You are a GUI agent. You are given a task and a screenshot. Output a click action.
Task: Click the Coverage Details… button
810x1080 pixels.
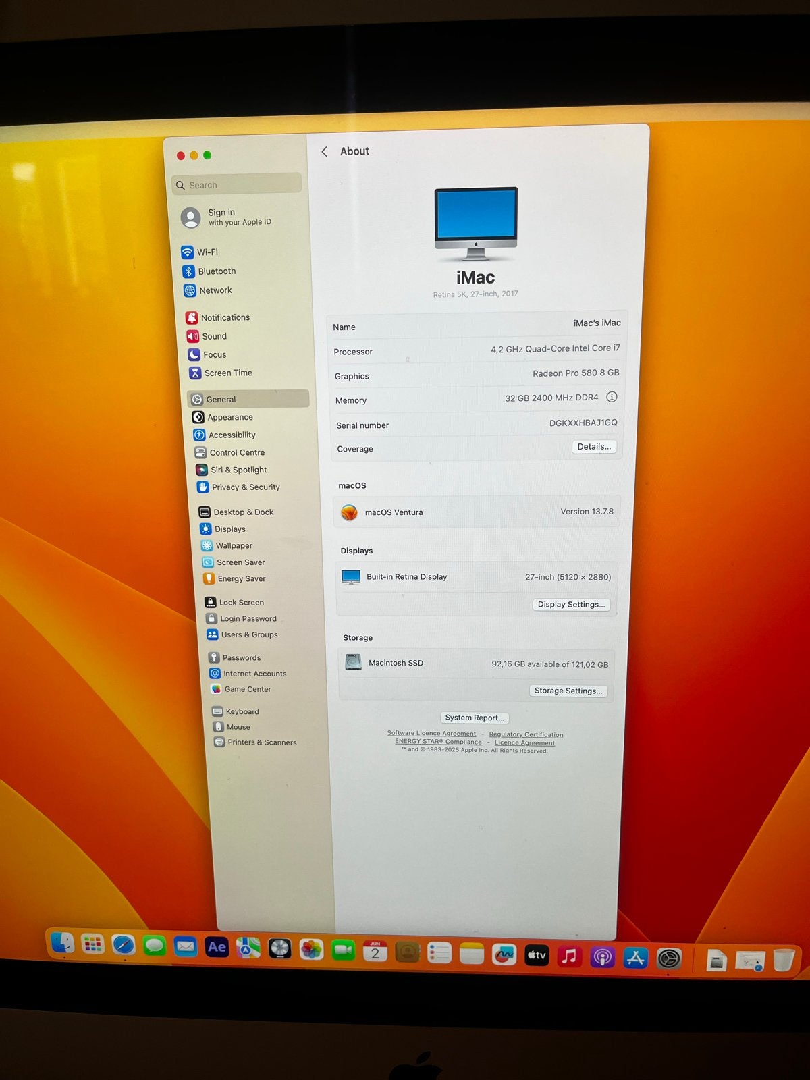(594, 446)
